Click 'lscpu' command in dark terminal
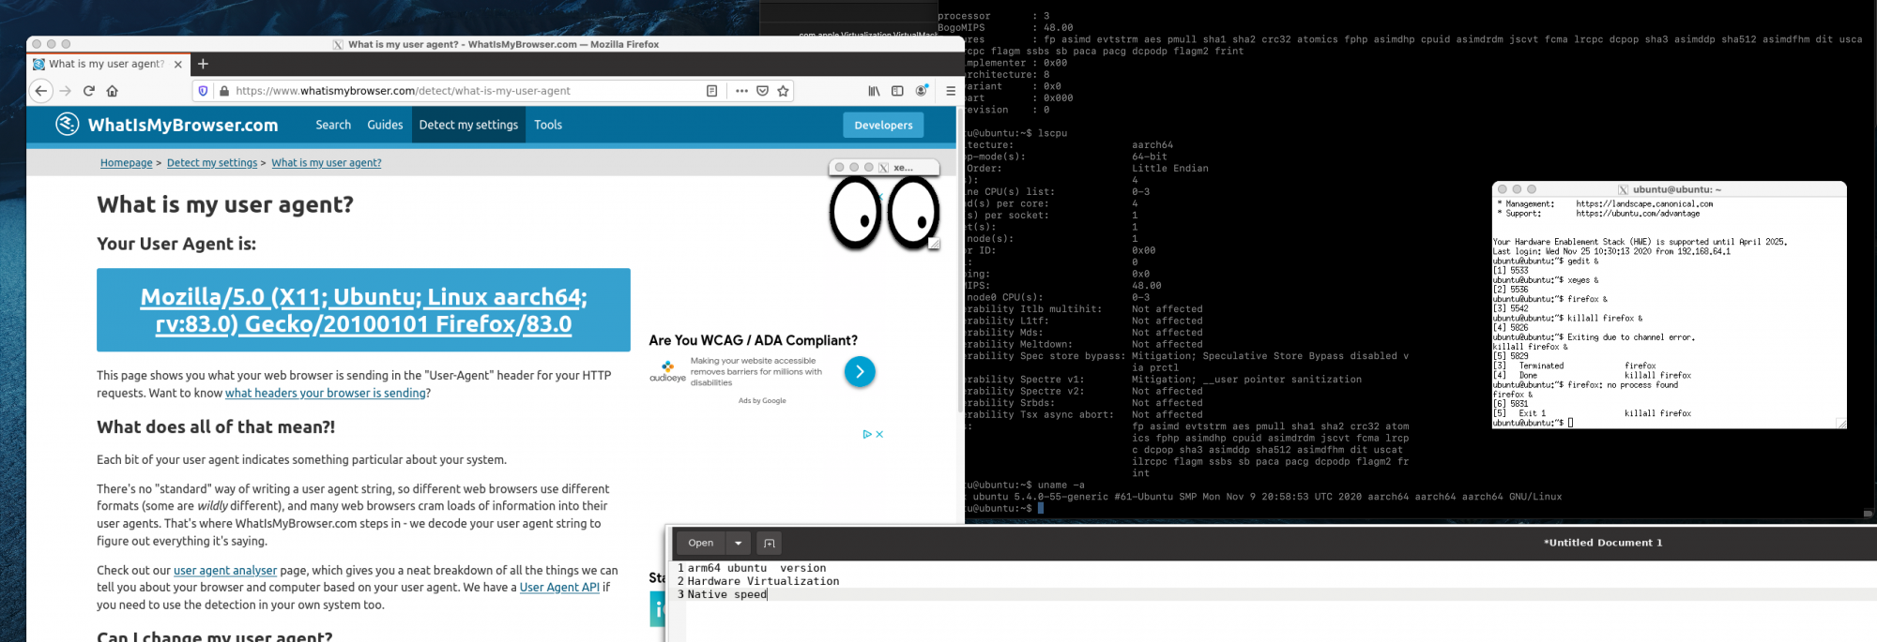 pos(1052,133)
